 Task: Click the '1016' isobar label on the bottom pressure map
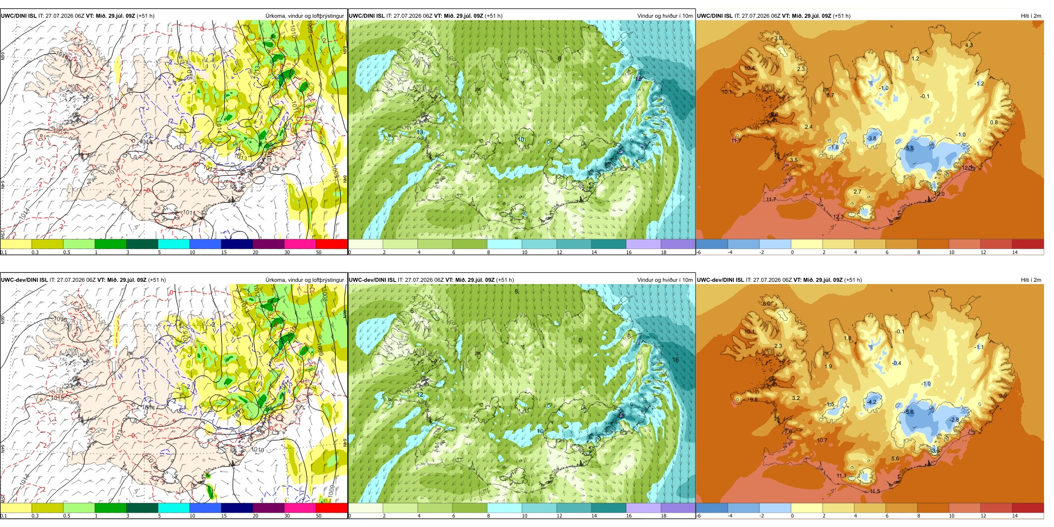tap(60, 320)
